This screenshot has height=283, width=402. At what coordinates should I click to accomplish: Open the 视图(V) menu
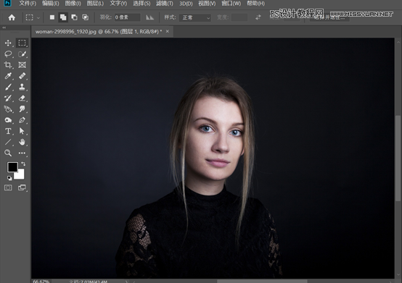point(207,4)
